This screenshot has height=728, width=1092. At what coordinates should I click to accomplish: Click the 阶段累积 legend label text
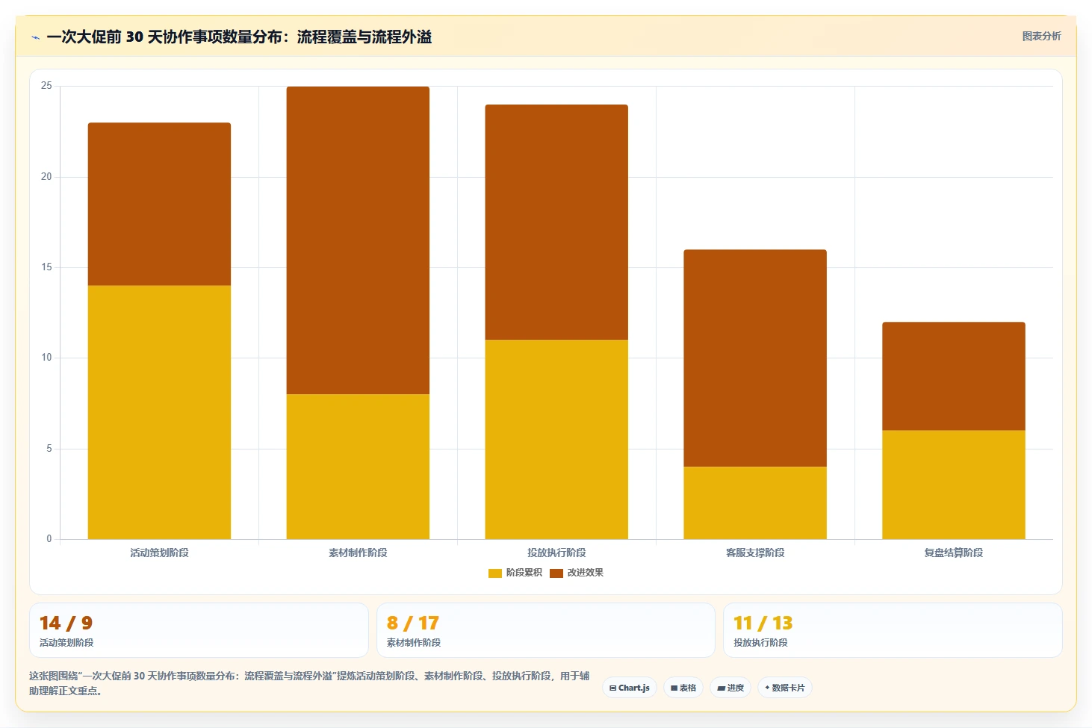click(x=524, y=573)
